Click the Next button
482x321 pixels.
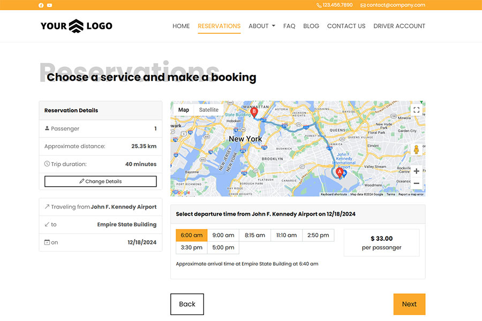[410, 304]
